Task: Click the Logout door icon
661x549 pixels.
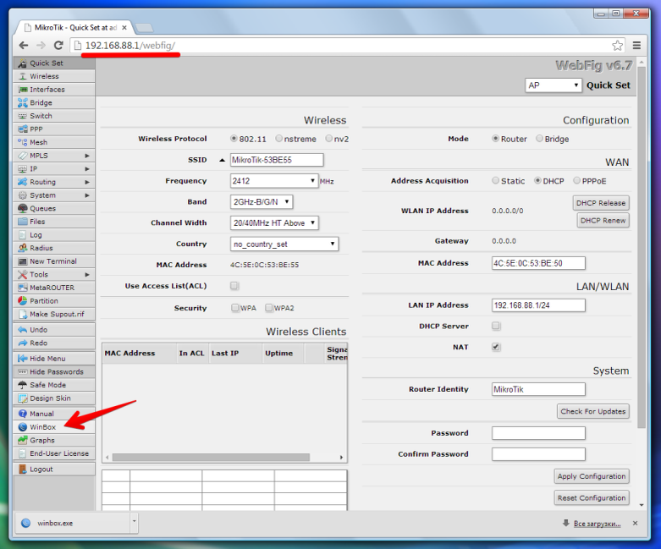Action: (x=23, y=469)
